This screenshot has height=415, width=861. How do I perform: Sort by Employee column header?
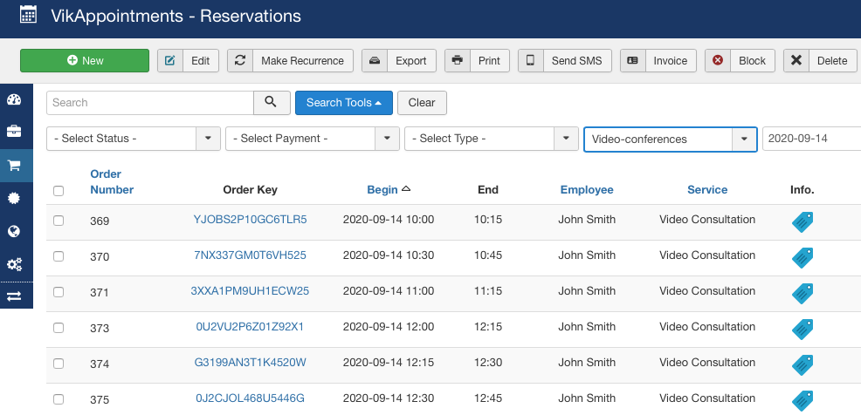click(x=587, y=190)
